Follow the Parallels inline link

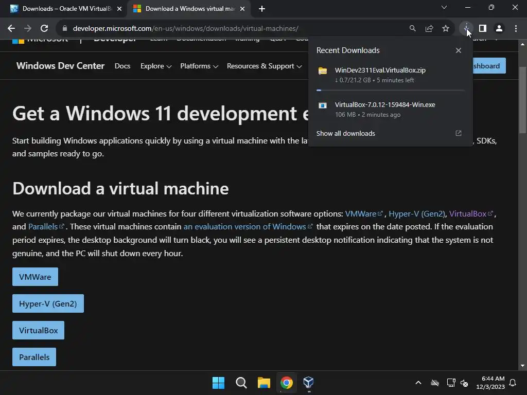pyautogui.click(x=46, y=227)
